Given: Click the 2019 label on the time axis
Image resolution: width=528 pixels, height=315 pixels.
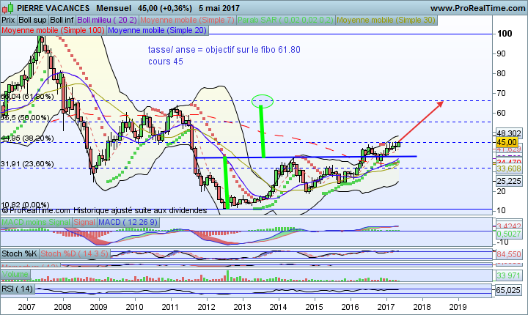Looking at the screenshot, I should point(458,307).
